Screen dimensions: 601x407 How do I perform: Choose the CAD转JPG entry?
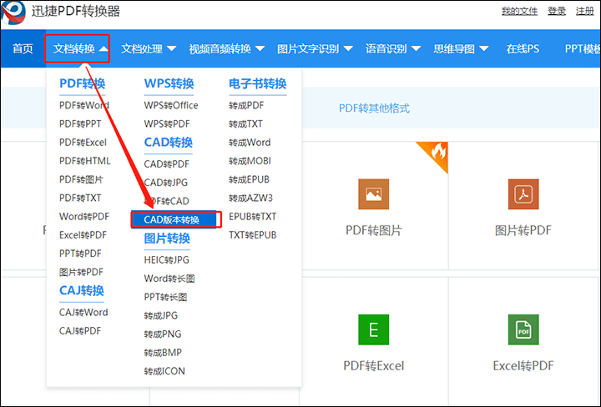point(165,183)
